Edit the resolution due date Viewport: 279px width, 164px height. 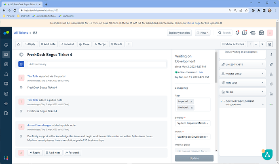pos(201,72)
